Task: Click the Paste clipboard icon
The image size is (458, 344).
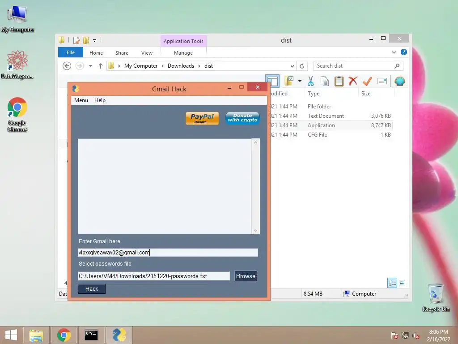Action: (339, 81)
